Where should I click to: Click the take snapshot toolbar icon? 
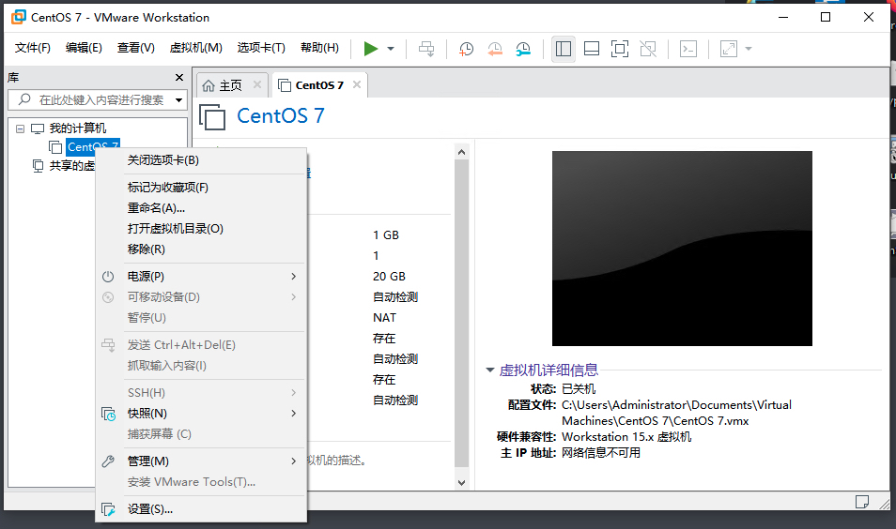tap(466, 49)
